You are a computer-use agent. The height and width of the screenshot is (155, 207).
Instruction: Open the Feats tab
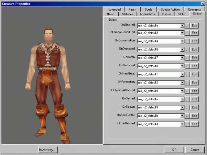(x=132, y=9)
